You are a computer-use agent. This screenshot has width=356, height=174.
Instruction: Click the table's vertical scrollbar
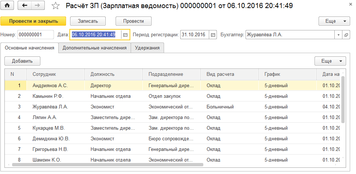click(343, 100)
